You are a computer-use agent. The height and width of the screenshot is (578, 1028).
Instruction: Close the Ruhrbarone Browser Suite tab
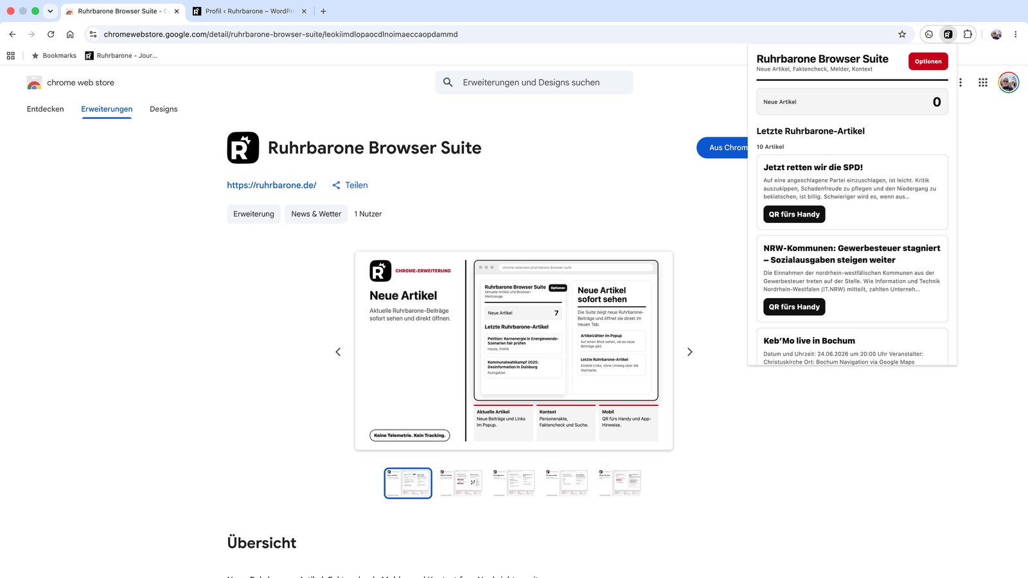tap(177, 11)
